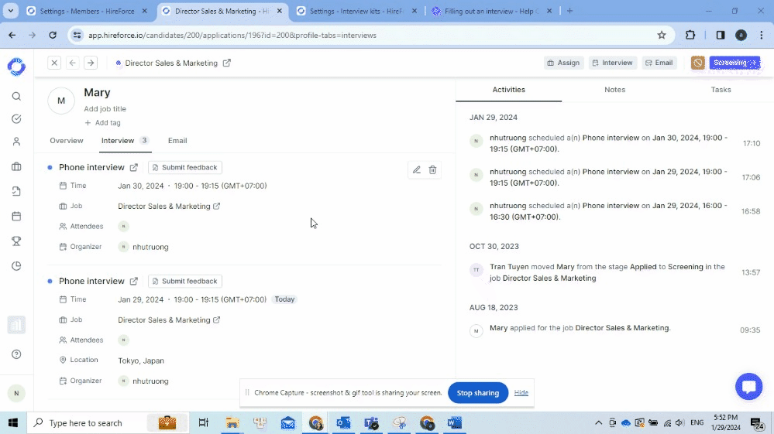Click the edit pencil icon for Jan 30 interview
The image size is (774, 434).
417,169
